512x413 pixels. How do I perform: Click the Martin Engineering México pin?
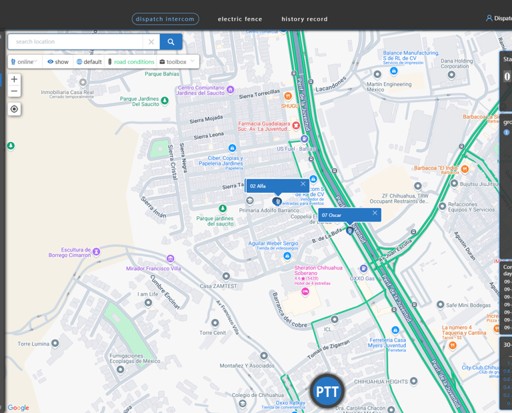[377, 75]
